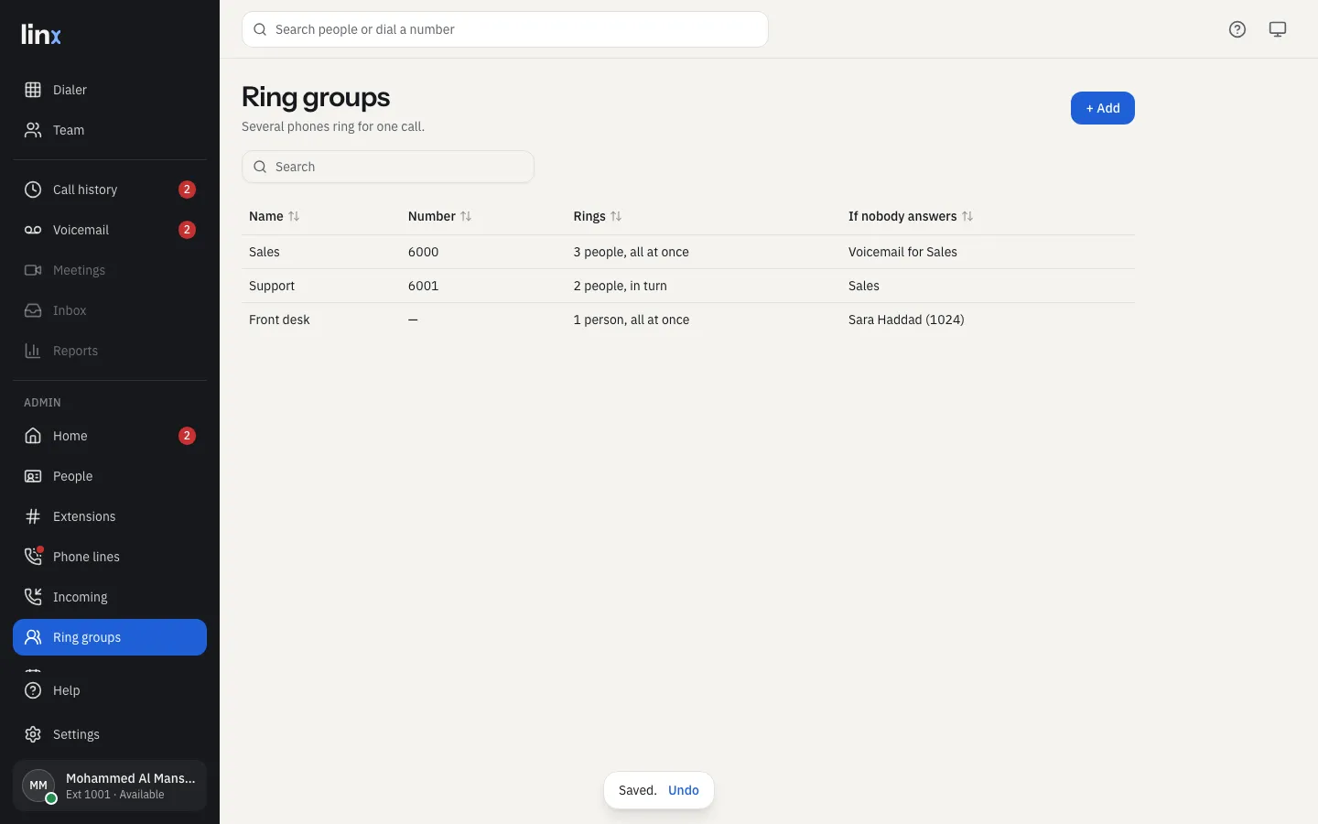Image resolution: width=1318 pixels, height=824 pixels.
Task: Sort table by Rings column
Action: [x=597, y=216]
